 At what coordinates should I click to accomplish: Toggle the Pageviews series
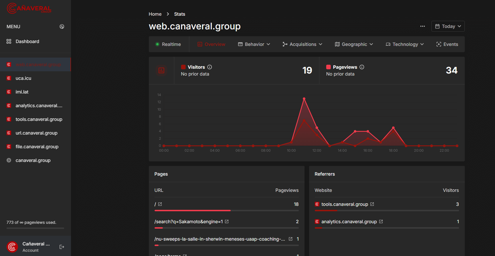coord(342,67)
